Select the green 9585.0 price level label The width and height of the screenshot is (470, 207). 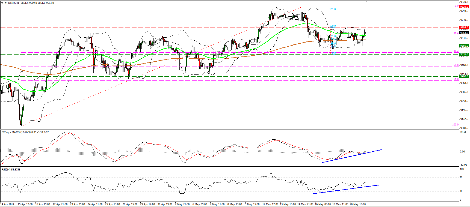click(x=464, y=46)
